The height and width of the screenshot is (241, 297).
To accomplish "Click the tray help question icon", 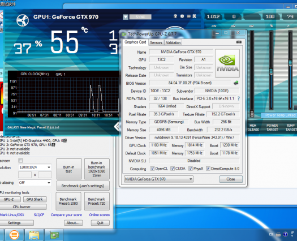I will coord(285,234).
